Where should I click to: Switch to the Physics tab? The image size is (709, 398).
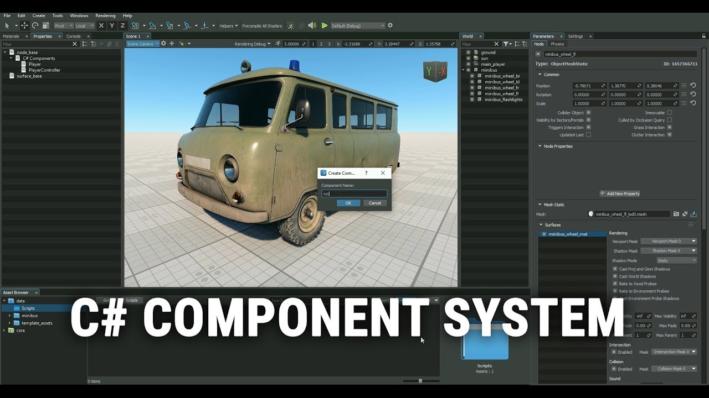pyautogui.click(x=557, y=44)
